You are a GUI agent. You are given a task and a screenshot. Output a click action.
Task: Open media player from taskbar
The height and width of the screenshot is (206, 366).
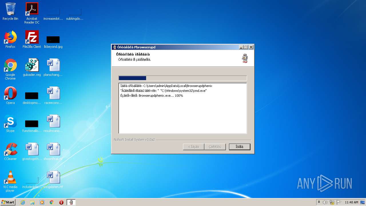[x=42, y=202]
